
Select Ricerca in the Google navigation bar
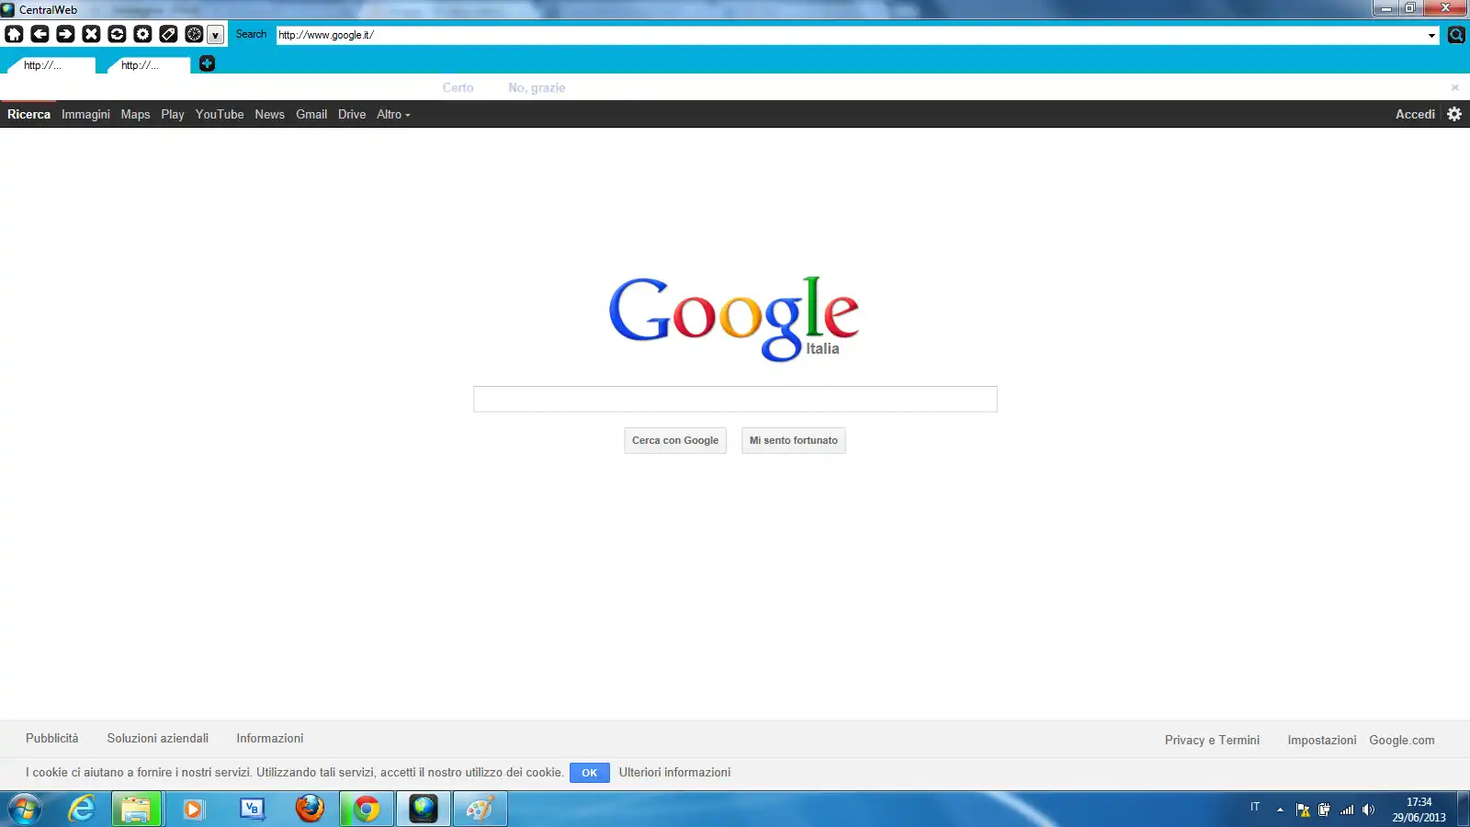pos(28,114)
